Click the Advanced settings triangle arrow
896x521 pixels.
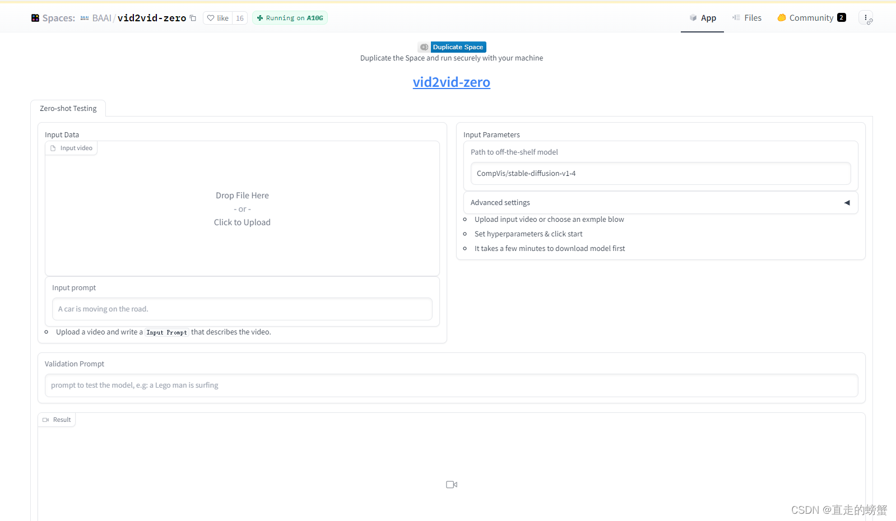[847, 203]
